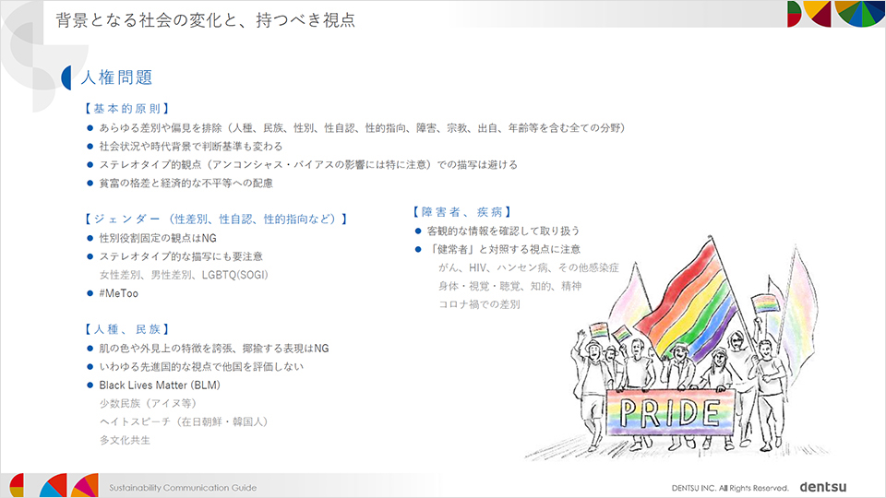Select the 【障害者、疾病】 section heading
Image resolution: width=886 pixels, height=498 pixels.
462,212
